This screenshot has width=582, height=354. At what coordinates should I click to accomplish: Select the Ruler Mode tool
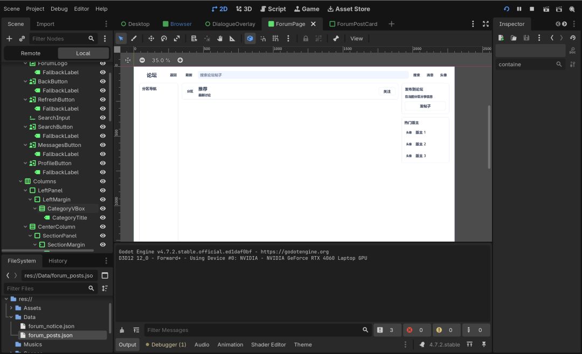232,39
